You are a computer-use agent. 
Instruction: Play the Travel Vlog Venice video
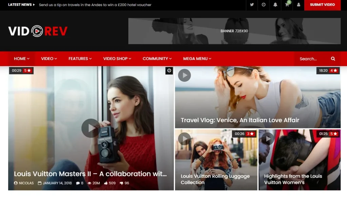[x=184, y=75]
